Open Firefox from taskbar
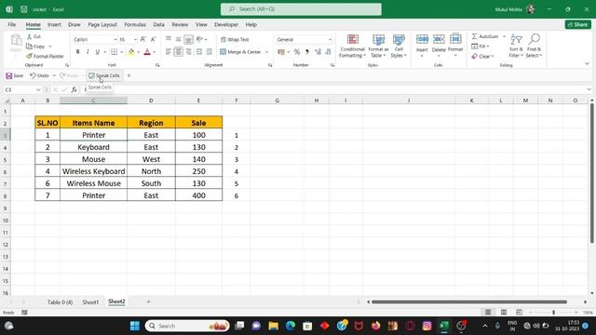596x335 pixels. 376,326
